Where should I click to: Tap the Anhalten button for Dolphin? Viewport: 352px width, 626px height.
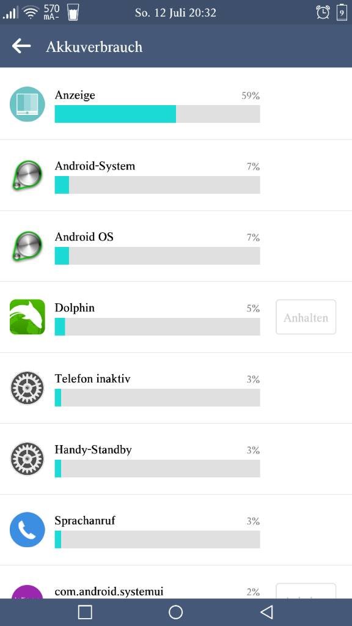[306, 317]
